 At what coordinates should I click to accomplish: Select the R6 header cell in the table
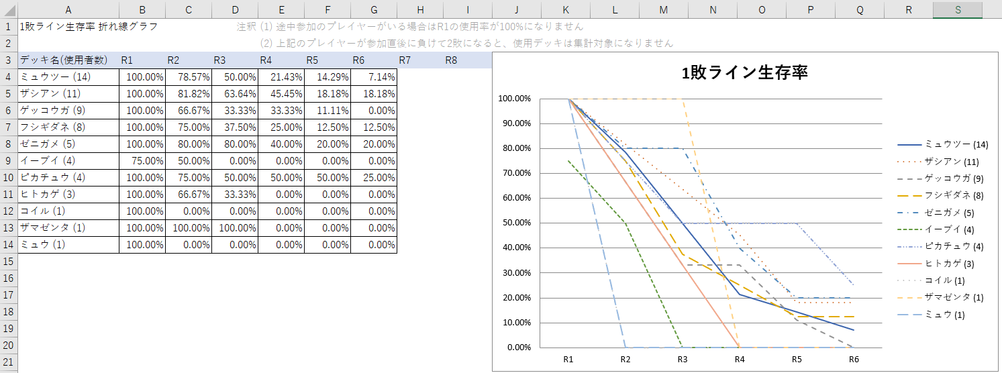(x=374, y=60)
